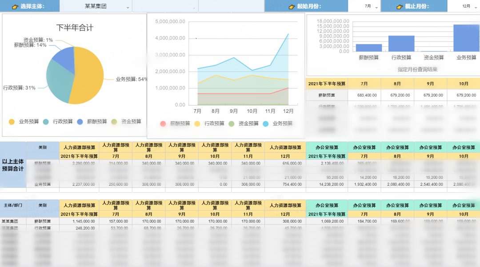Click the blue 薪酬预算 pie slice
The height and width of the screenshot is (267, 480).
pyautogui.click(x=65, y=58)
